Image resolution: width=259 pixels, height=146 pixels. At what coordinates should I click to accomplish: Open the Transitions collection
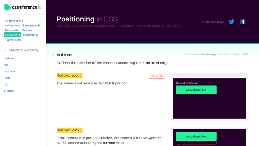(30, 34)
